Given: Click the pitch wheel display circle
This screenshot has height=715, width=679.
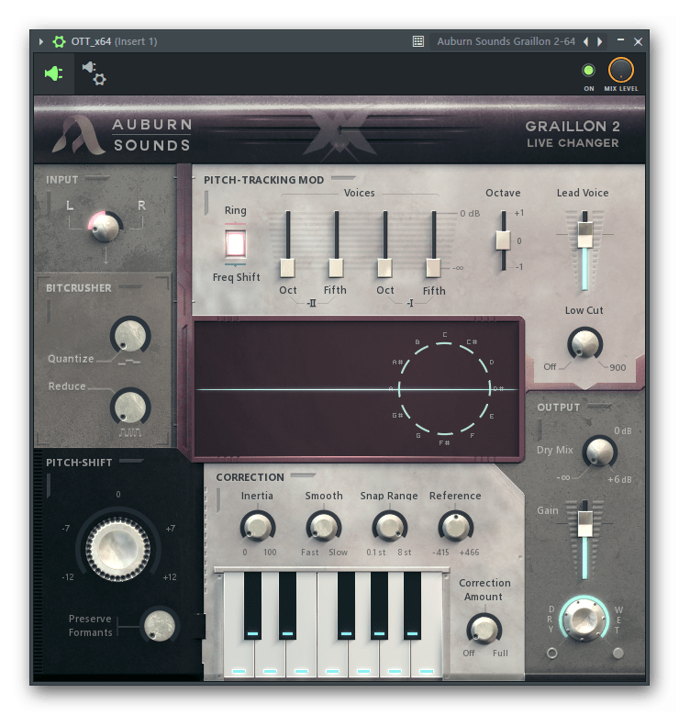Looking at the screenshot, I should tap(445, 389).
